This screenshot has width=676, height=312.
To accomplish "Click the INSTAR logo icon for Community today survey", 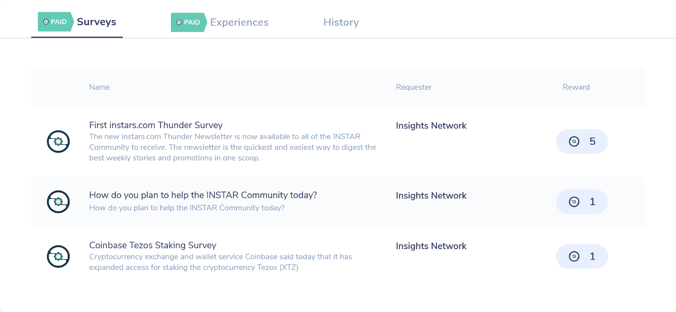I will (x=58, y=202).
